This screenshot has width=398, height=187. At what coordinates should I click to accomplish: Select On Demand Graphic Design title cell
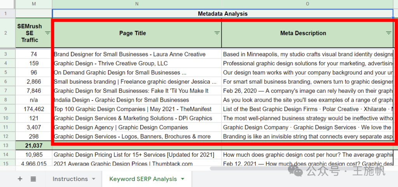pyautogui.click(x=137, y=72)
